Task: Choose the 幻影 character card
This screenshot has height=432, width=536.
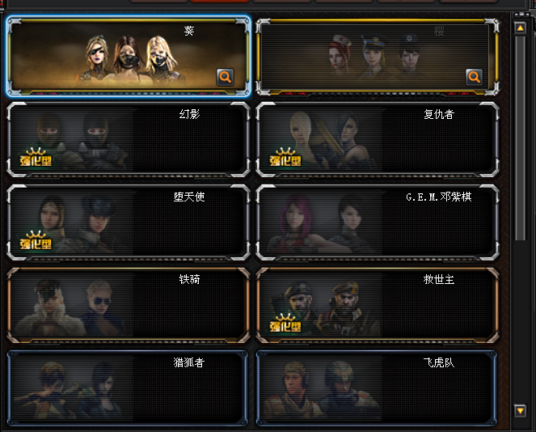Action: (x=129, y=140)
